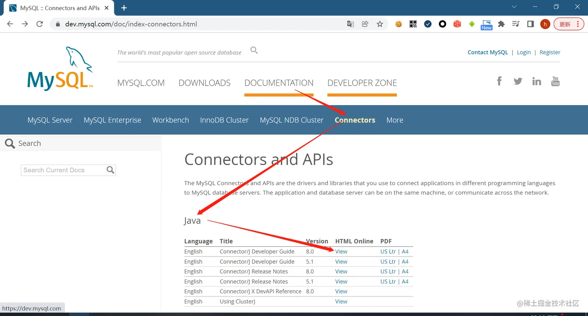
Task: Click the black circle extension icon
Action: (443, 24)
